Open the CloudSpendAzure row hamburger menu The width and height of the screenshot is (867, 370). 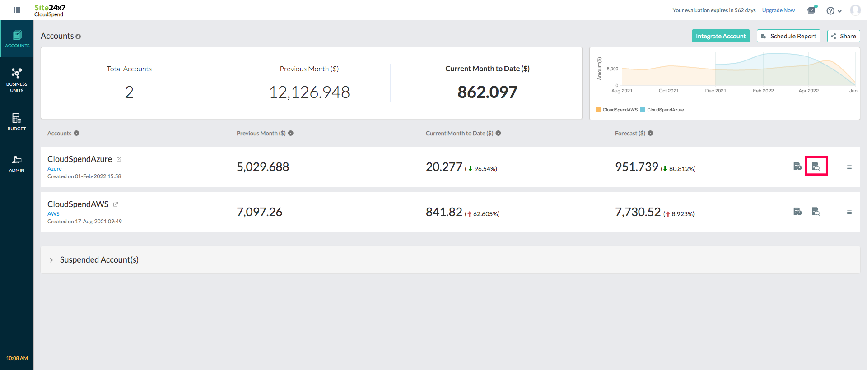(849, 167)
